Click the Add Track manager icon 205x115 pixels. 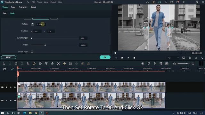pos(4,69)
